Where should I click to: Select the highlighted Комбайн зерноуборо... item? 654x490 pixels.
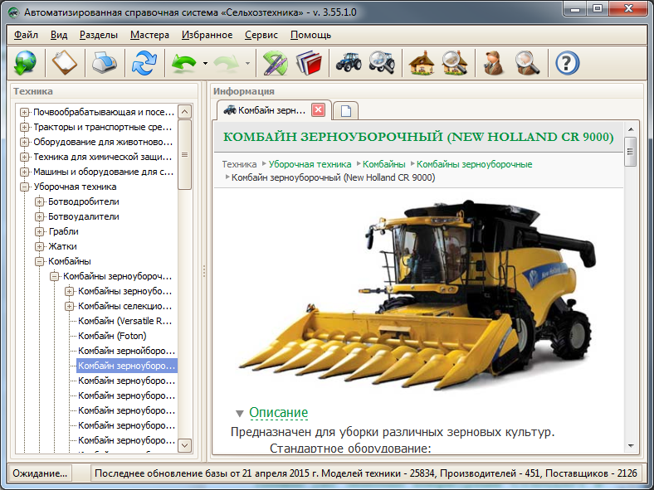pos(127,366)
